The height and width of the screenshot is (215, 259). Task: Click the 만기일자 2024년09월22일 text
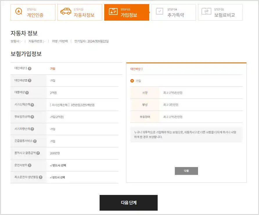91,41
